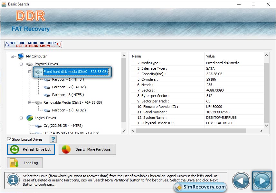Click the thumbs-up icon in feedback banner
This screenshot has height=193, width=276.
7,44
